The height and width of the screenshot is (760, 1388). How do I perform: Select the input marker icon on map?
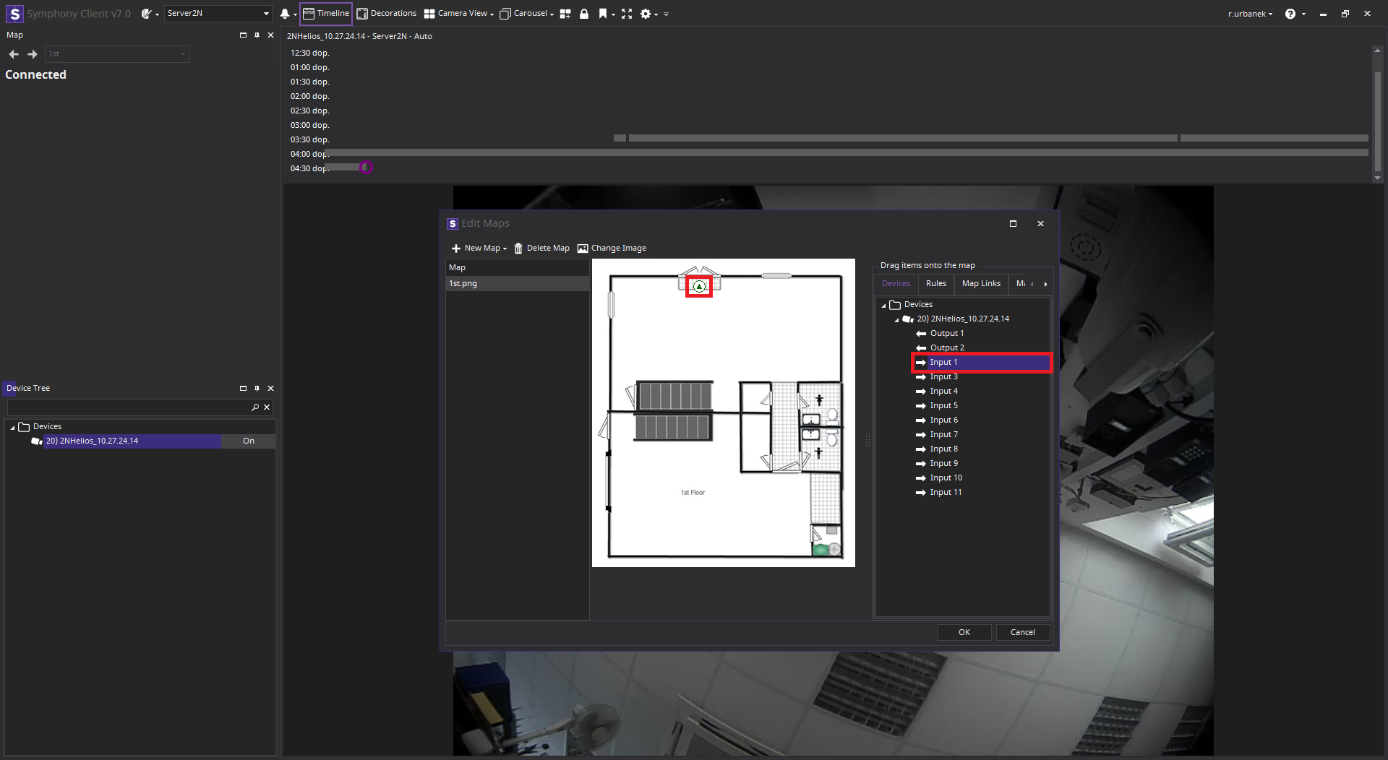click(699, 287)
